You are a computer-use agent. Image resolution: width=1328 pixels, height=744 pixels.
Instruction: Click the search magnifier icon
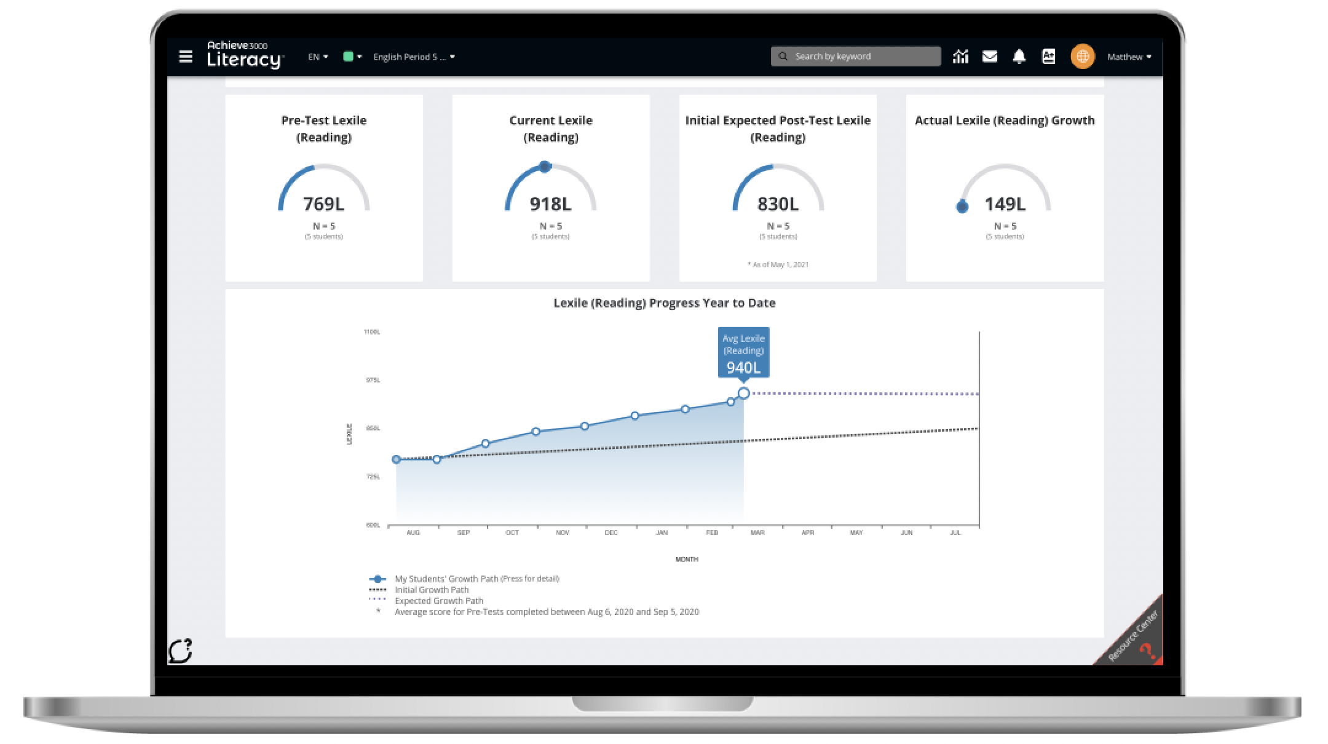(x=783, y=56)
